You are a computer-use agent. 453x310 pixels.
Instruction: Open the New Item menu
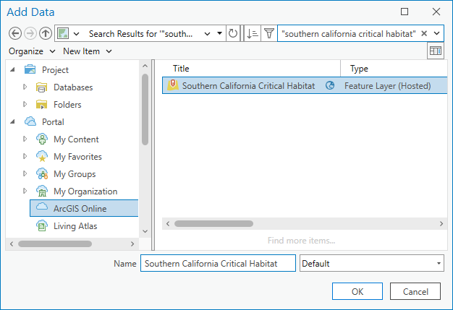88,51
